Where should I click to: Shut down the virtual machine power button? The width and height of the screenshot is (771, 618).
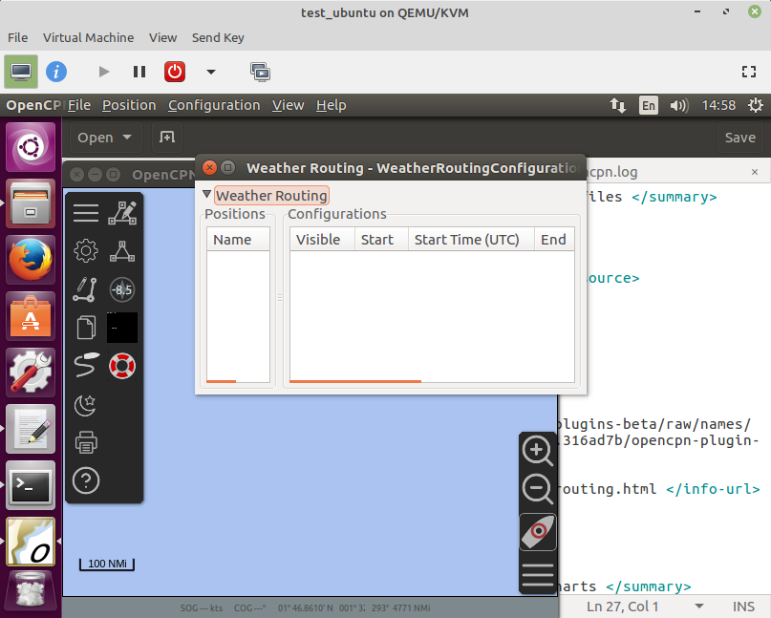click(175, 72)
